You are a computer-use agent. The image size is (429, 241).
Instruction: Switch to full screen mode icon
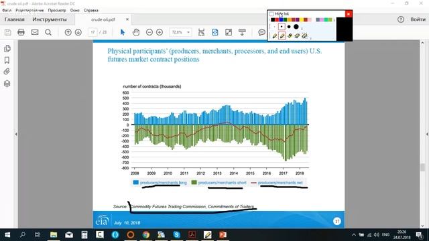pos(229,32)
